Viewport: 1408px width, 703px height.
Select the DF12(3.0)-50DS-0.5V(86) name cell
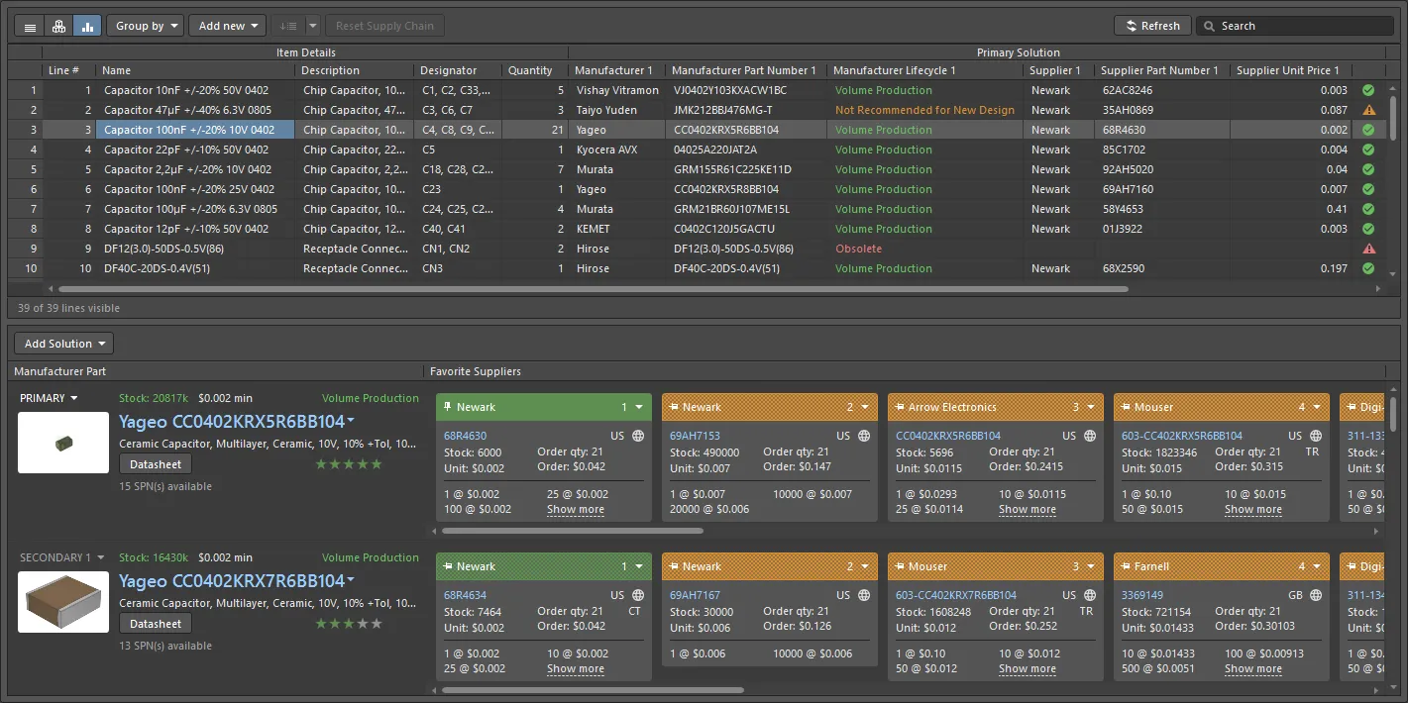click(196, 249)
